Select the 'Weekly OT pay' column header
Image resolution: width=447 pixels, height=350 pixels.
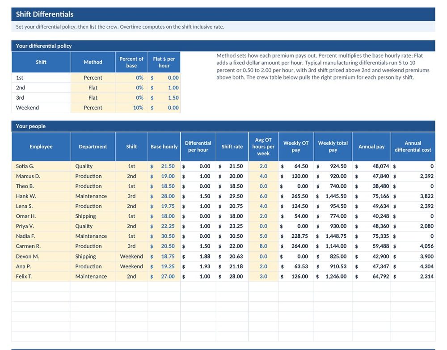(296, 147)
